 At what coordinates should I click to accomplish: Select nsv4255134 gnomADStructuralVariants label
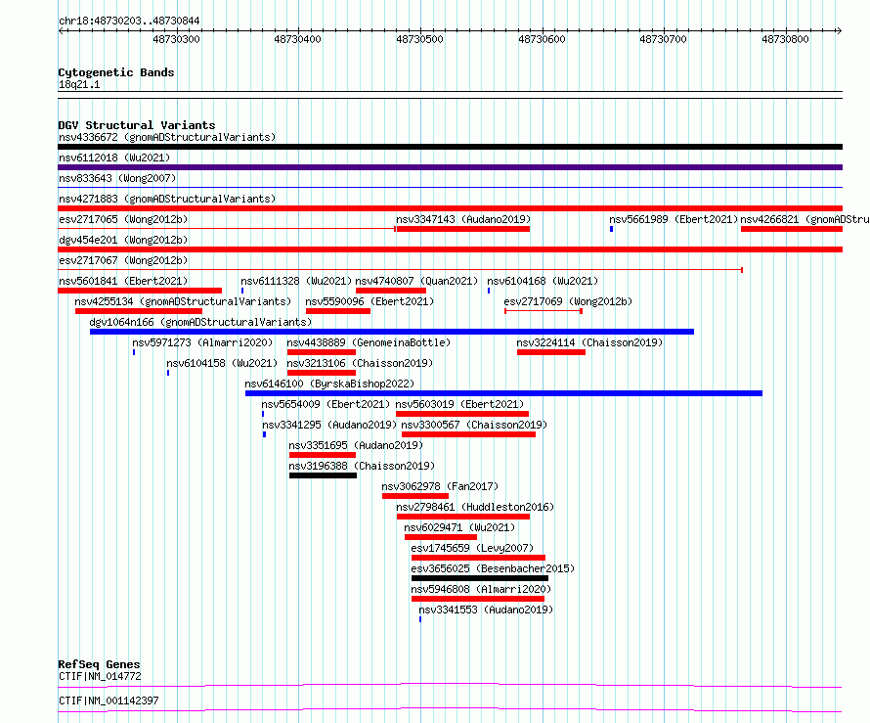(183, 301)
